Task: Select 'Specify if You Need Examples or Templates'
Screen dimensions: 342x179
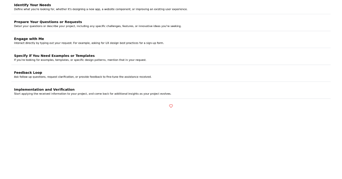Action: pos(54,56)
